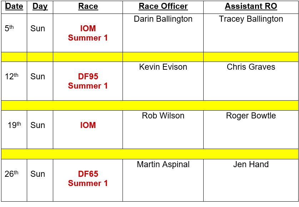
Task: Click the IOM Summer 1 race entry
Action: (88, 33)
